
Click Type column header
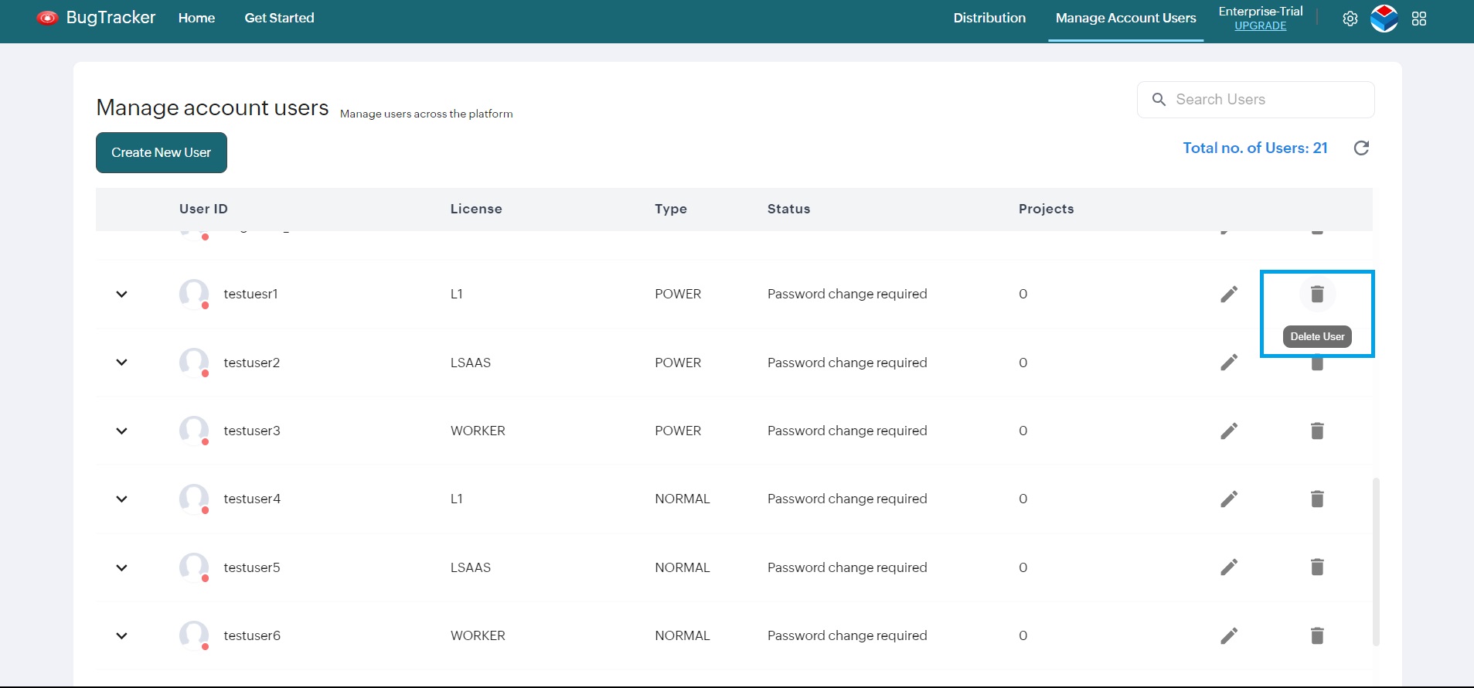[671, 209]
